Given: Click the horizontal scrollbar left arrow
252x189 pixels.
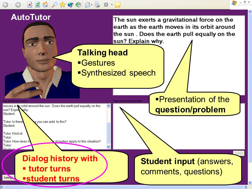Looking at the screenshot, I should [2, 187].
